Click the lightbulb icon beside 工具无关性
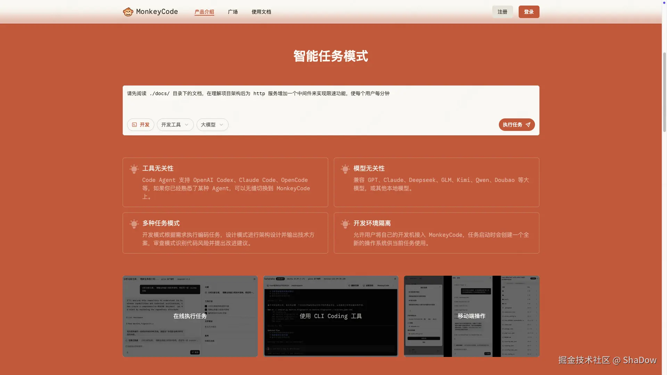Viewport: 667px width, 375px height. [x=134, y=169]
